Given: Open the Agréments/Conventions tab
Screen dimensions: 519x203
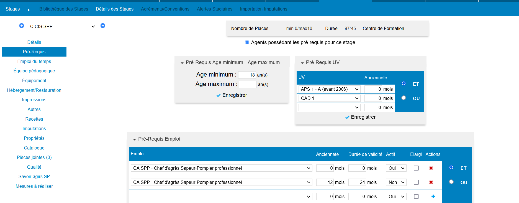Looking at the screenshot, I should click(165, 9).
